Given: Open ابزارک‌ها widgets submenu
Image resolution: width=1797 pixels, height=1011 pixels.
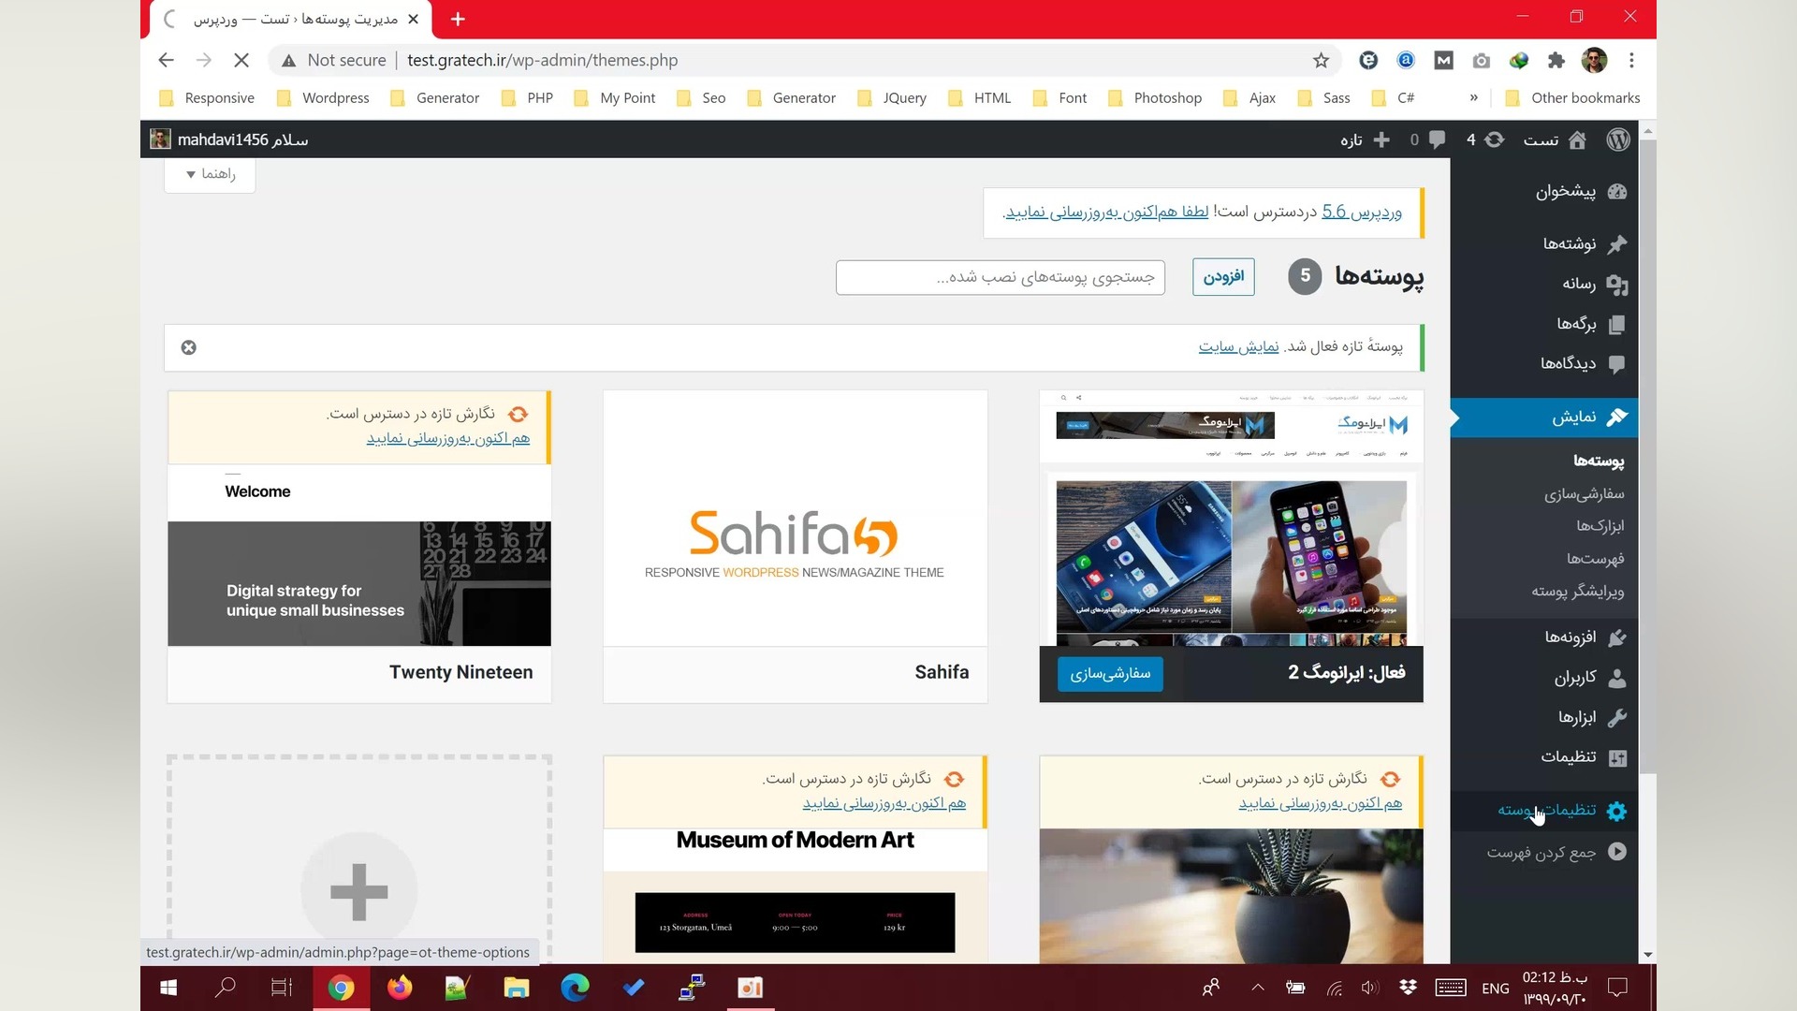Looking at the screenshot, I should [x=1600, y=526].
